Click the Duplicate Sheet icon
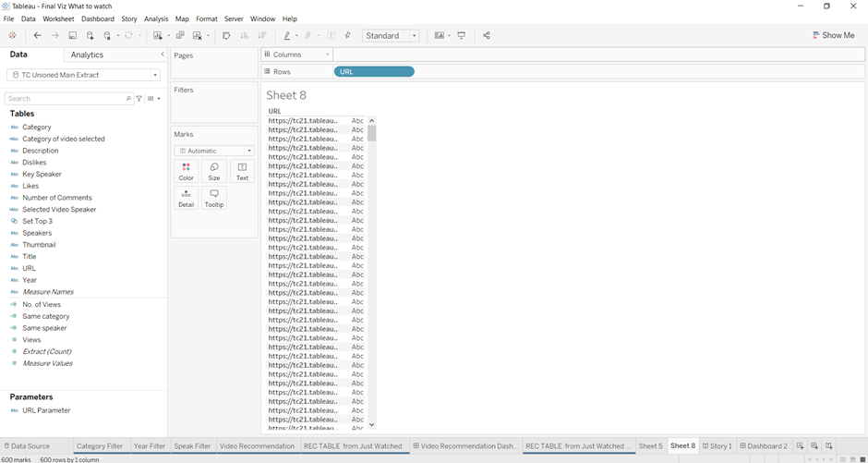 [x=180, y=35]
